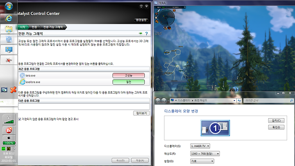Screen dimensions: 295x166
Task: Click the tera.exe application icon
Action: [x=22, y=76]
